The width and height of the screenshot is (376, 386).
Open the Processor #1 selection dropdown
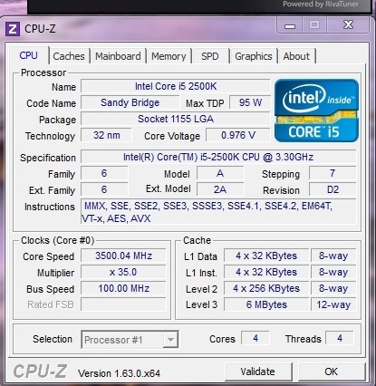click(130, 340)
